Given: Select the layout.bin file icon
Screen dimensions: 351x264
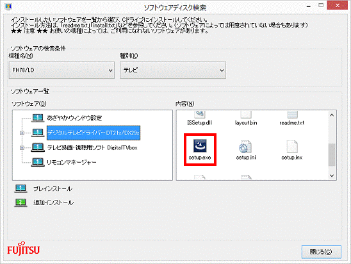Looking at the screenshot, I should click(x=246, y=115).
